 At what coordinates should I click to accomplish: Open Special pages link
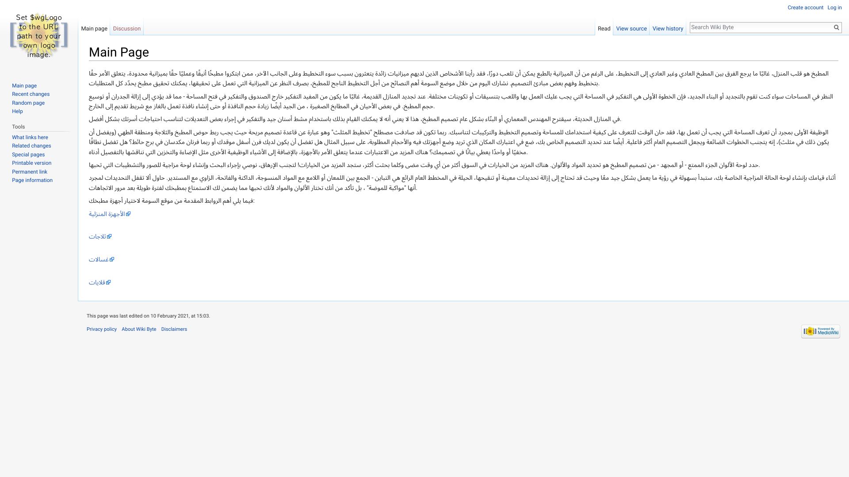[x=28, y=155]
